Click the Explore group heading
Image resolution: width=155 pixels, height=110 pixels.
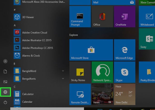[74, 35]
